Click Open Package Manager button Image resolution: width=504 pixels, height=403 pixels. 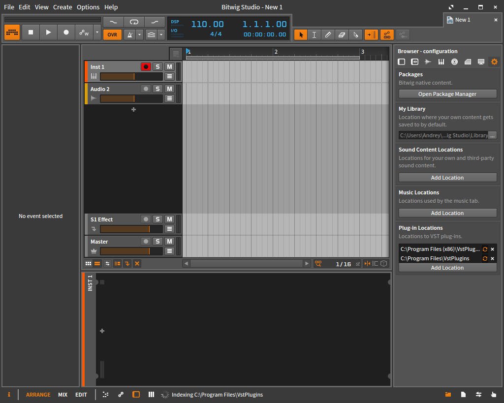pos(447,94)
